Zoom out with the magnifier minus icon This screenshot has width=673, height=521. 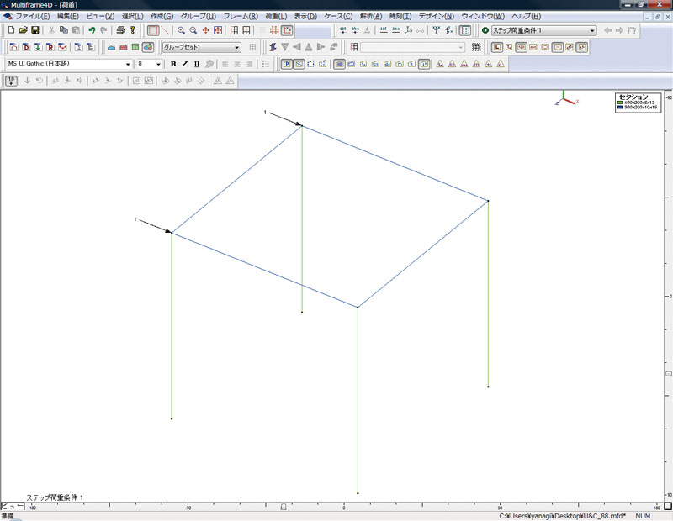(x=193, y=30)
